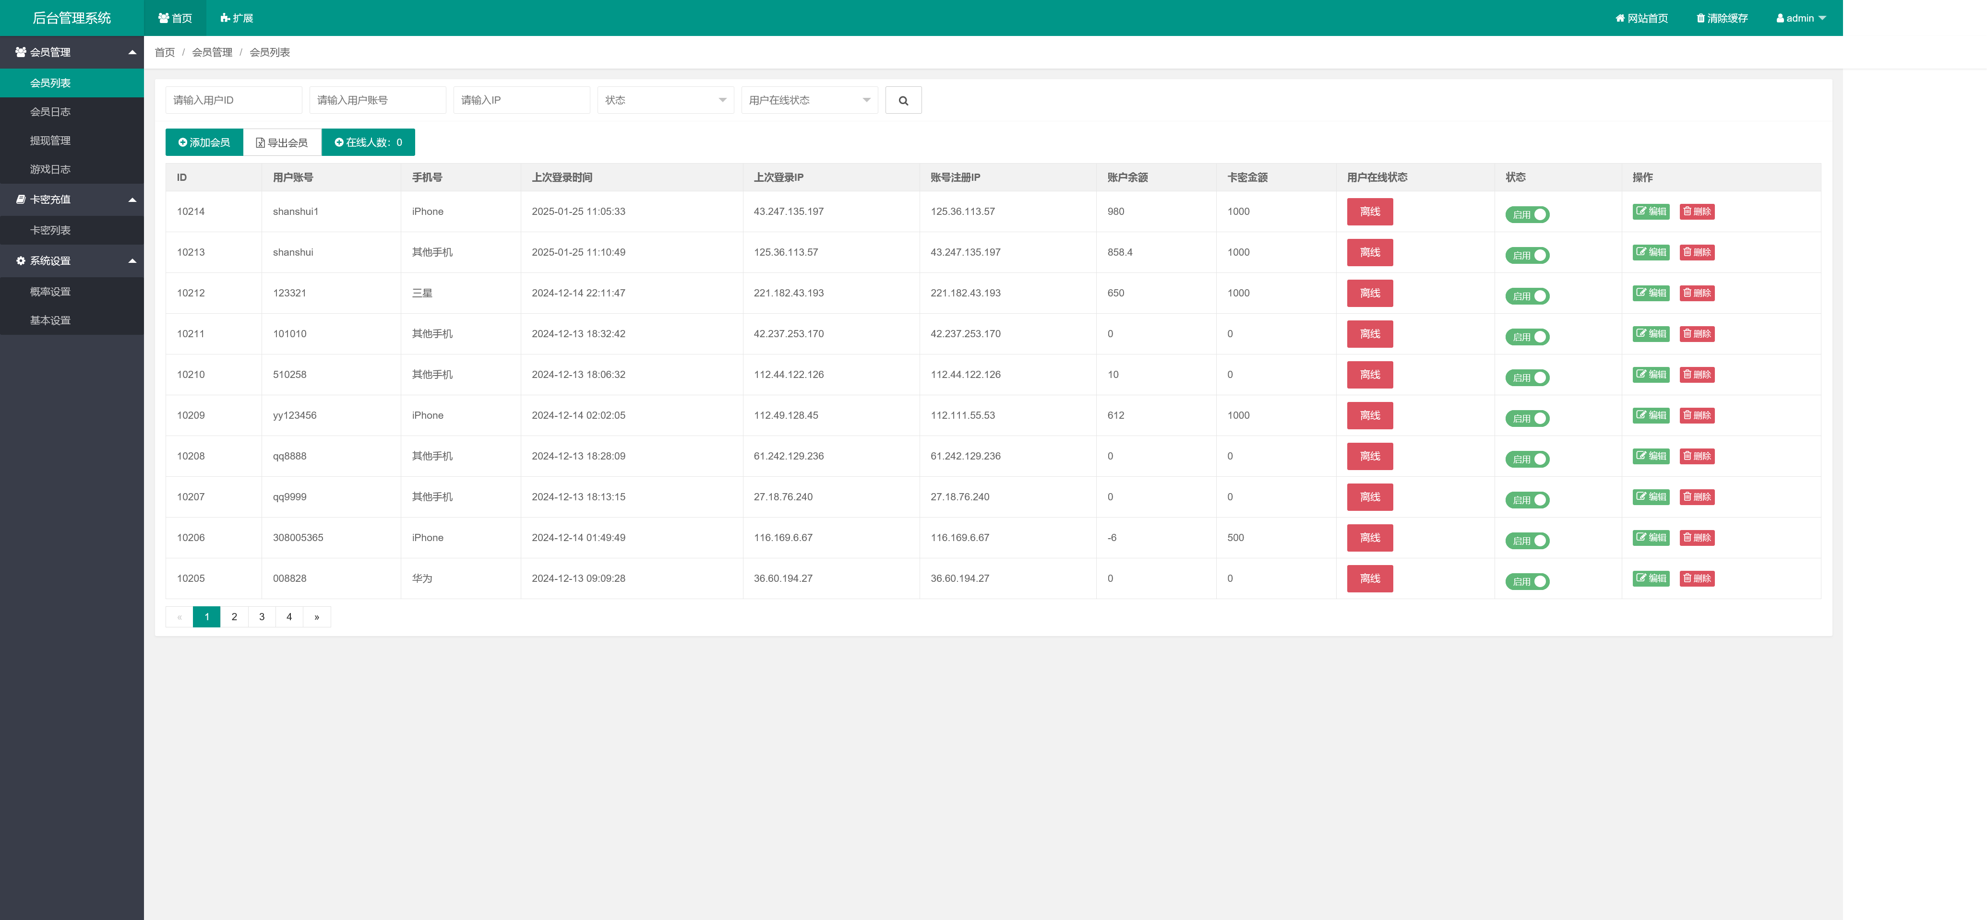The image size is (1987, 920).
Task: Go to page 3 of member list
Action: coord(262,617)
